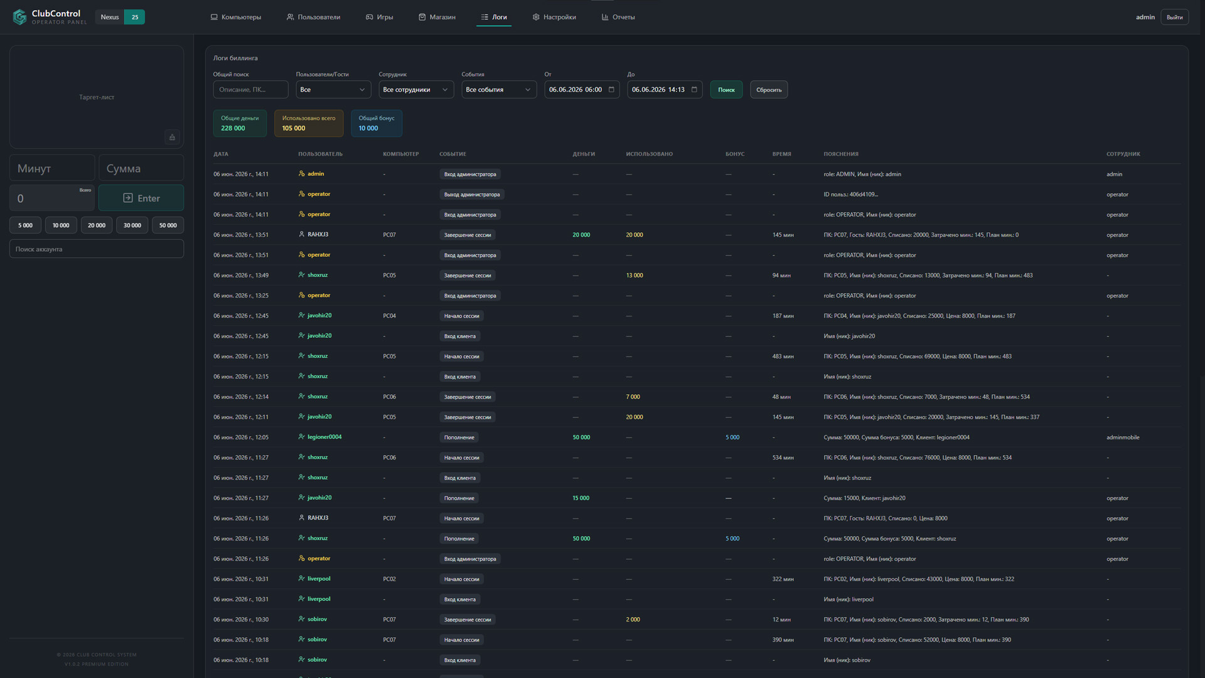Click the ClubControl logo icon
The height and width of the screenshot is (678, 1205).
tap(19, 17)
